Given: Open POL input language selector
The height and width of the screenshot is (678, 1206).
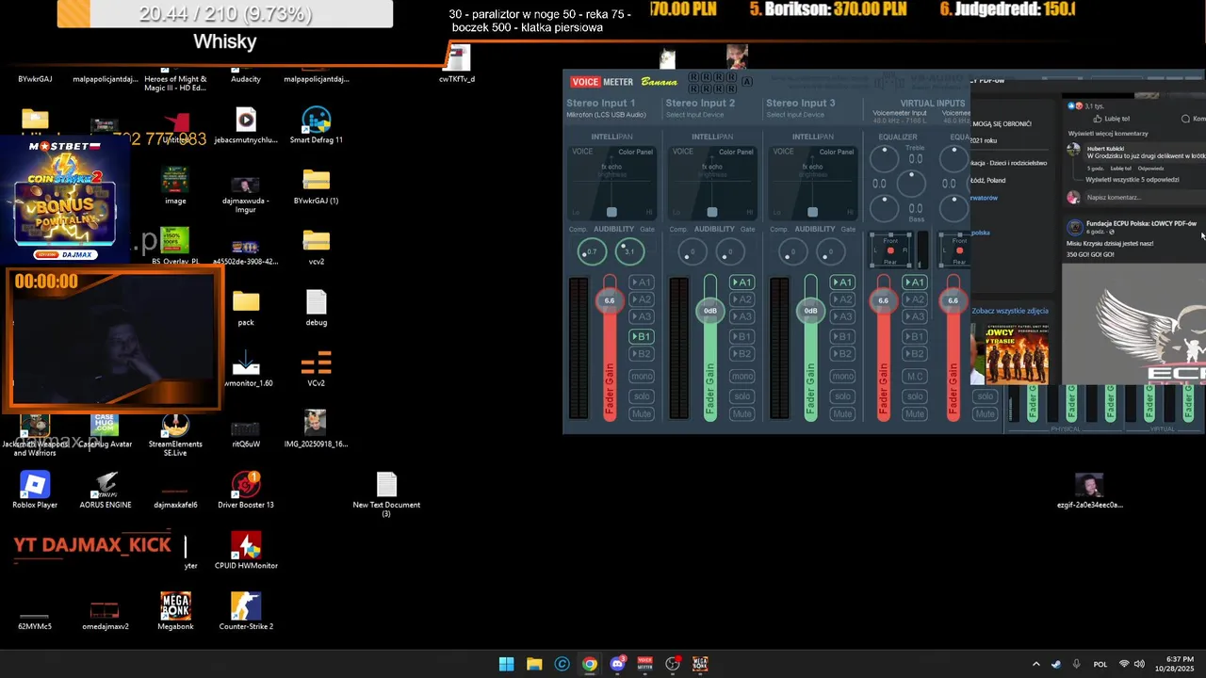Looking at the screenshot, I should [1100, 664].
